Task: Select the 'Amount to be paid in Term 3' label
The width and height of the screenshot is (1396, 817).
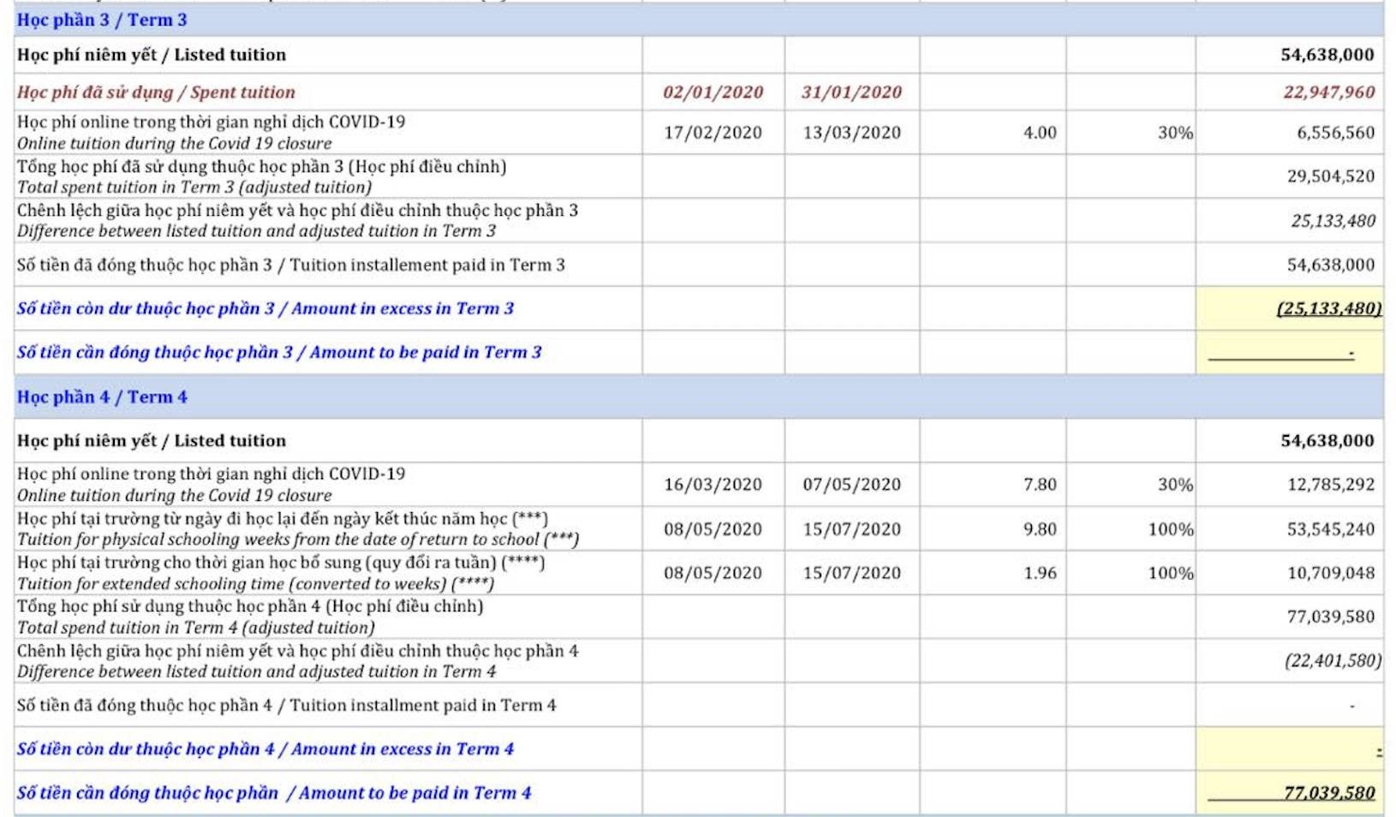Action: coord(279,352)
